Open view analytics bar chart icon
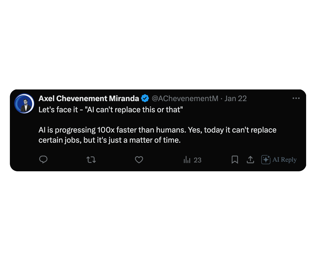This screenshot has height=261, width=316. [x=187, y=160]
